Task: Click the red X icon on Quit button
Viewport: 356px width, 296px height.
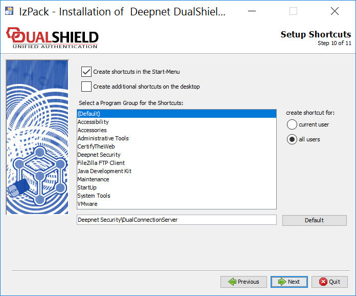Action: [323, 282]
